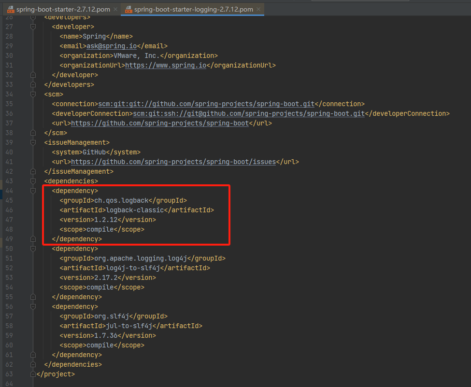471x387 pixels.
Task: Collapse issueManagement block at line 39
Action: tap(33, 142)
